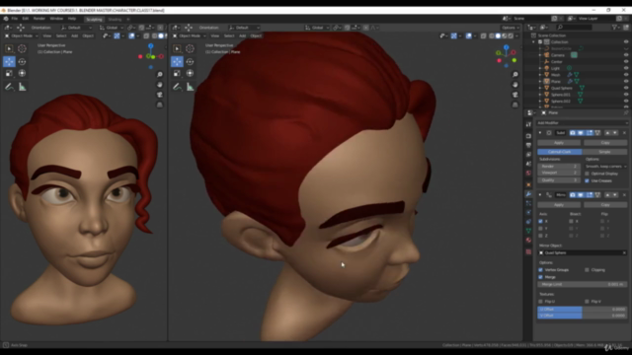This screenshot has width=632, height=355.
Task: Select the Cursor tool in left viewport
Action: click(22, 48)
